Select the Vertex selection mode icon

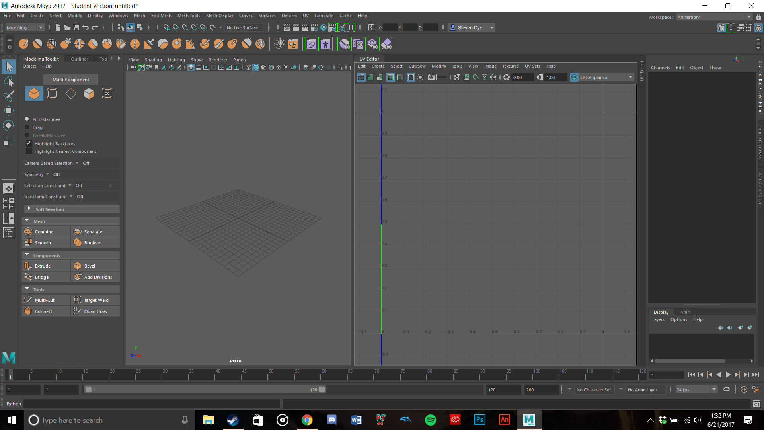pos(52,94)
